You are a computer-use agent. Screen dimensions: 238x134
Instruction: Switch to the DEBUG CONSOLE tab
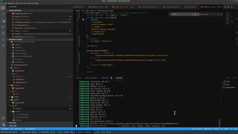(91, 78)
